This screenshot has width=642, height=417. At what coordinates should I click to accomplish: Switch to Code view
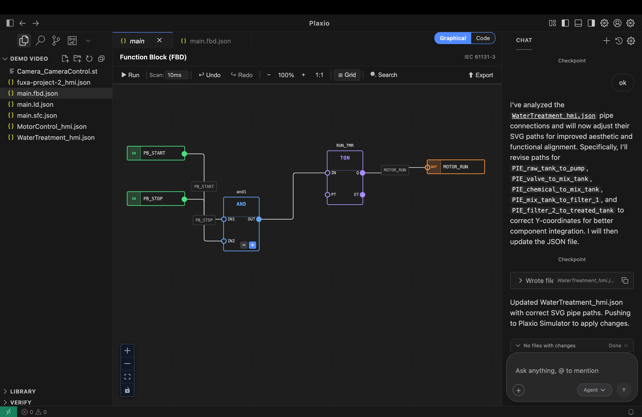click(x=483, y=38)
